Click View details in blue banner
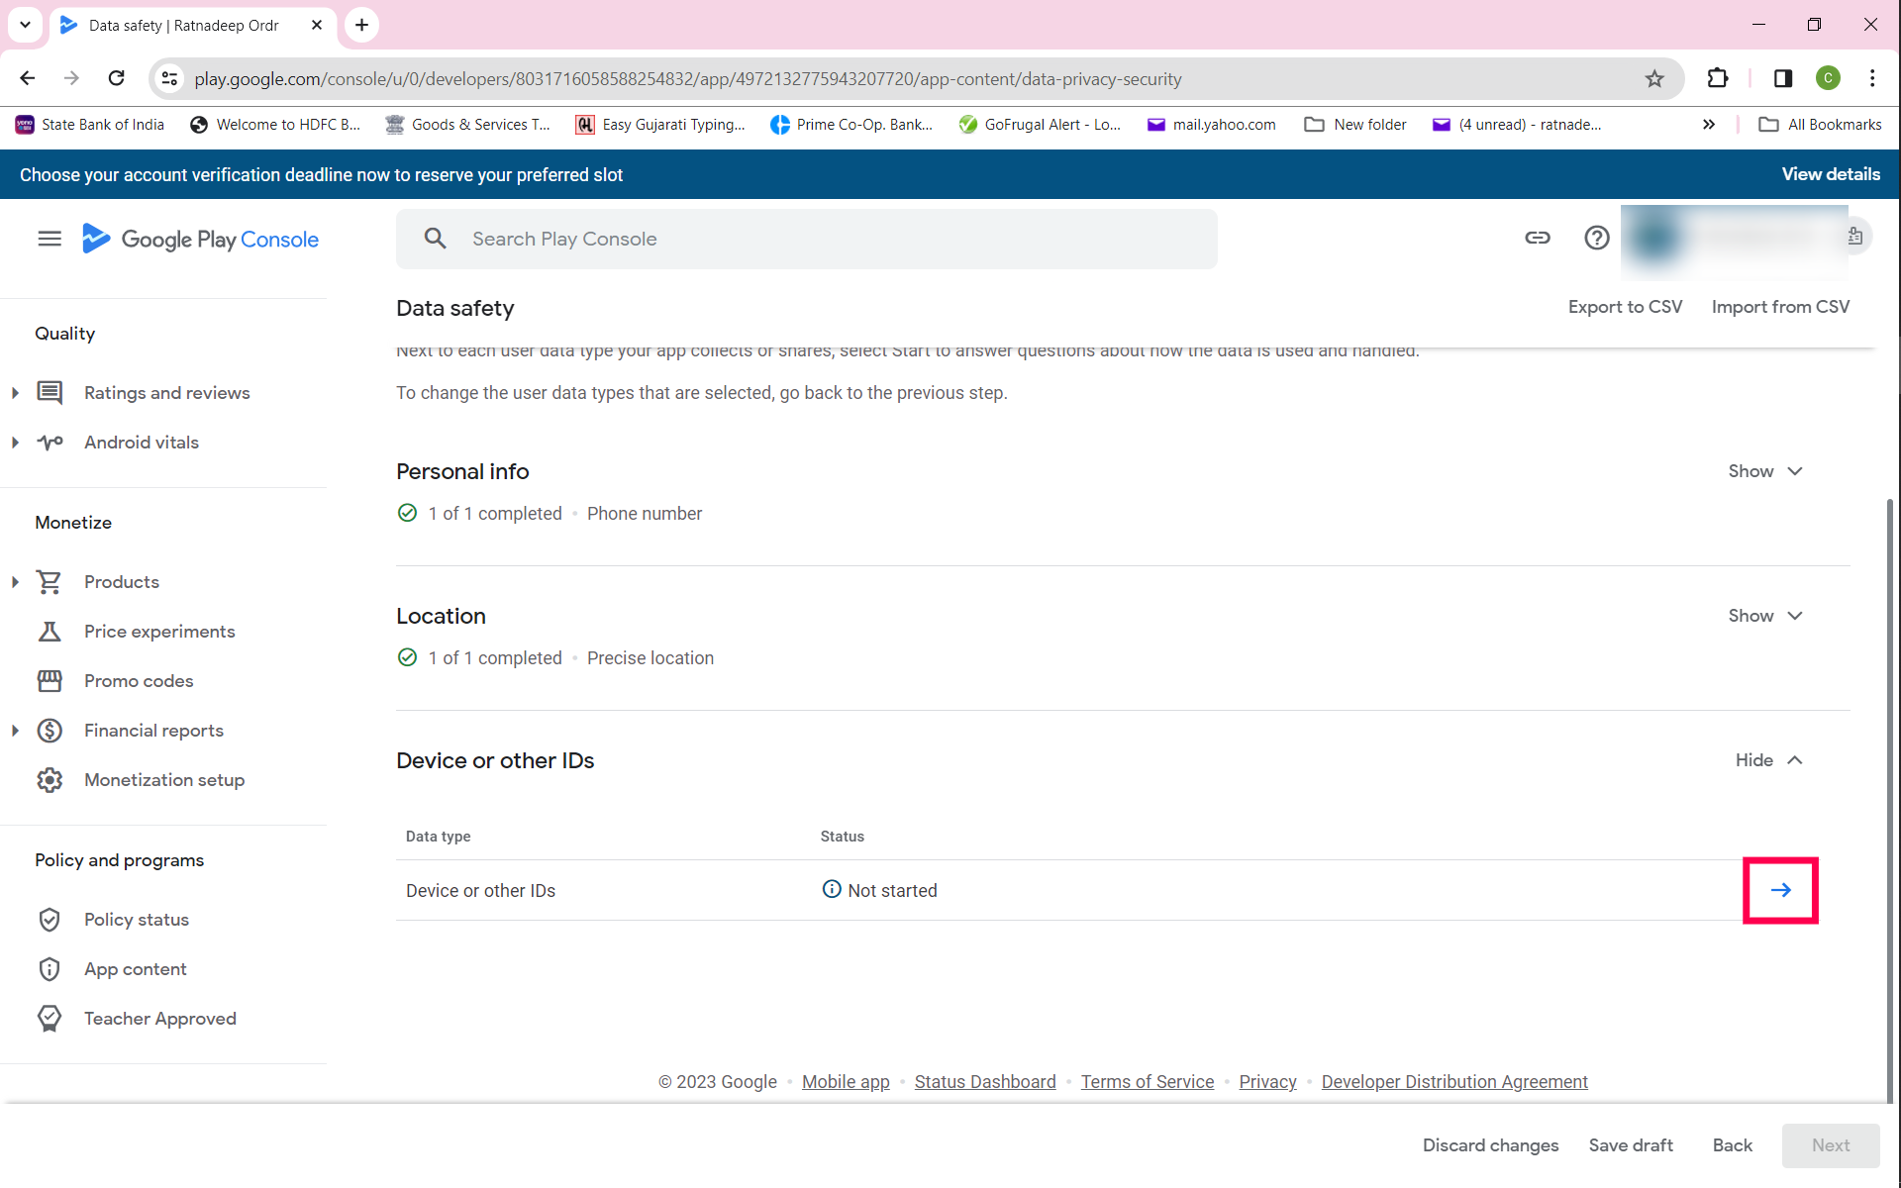This screenshot has width=1901, height=1188. [1831, 174]
